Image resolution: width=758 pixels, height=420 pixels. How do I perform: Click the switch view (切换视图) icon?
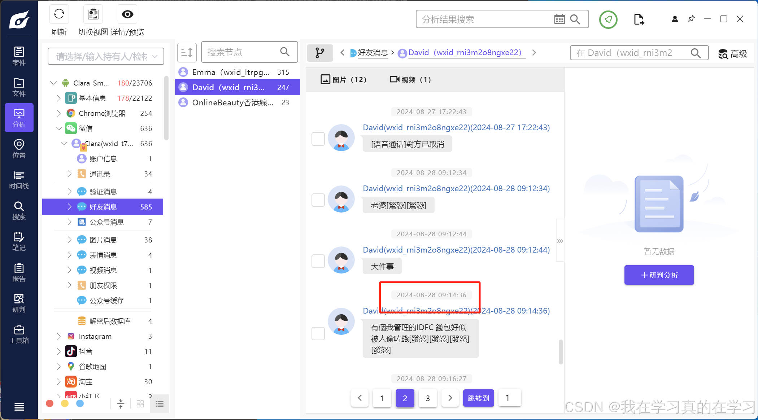pos(93,14)
